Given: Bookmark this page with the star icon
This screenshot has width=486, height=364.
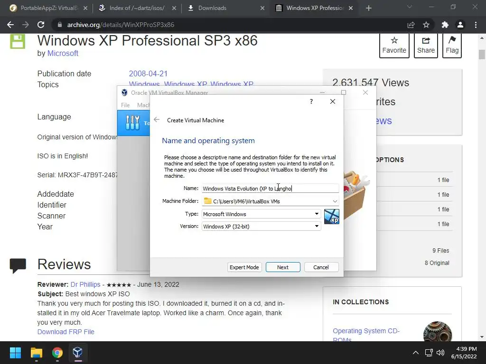Looking at the screenshot, I should 426,25.
